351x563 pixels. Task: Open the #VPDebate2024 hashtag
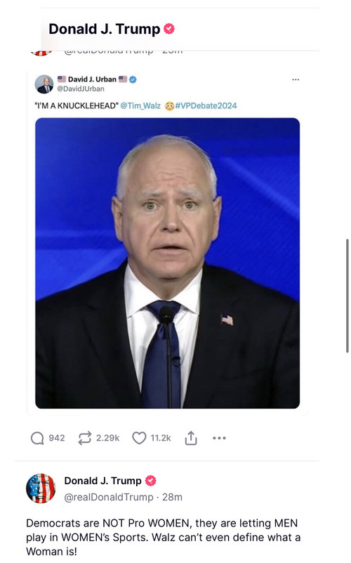[206, 106]
